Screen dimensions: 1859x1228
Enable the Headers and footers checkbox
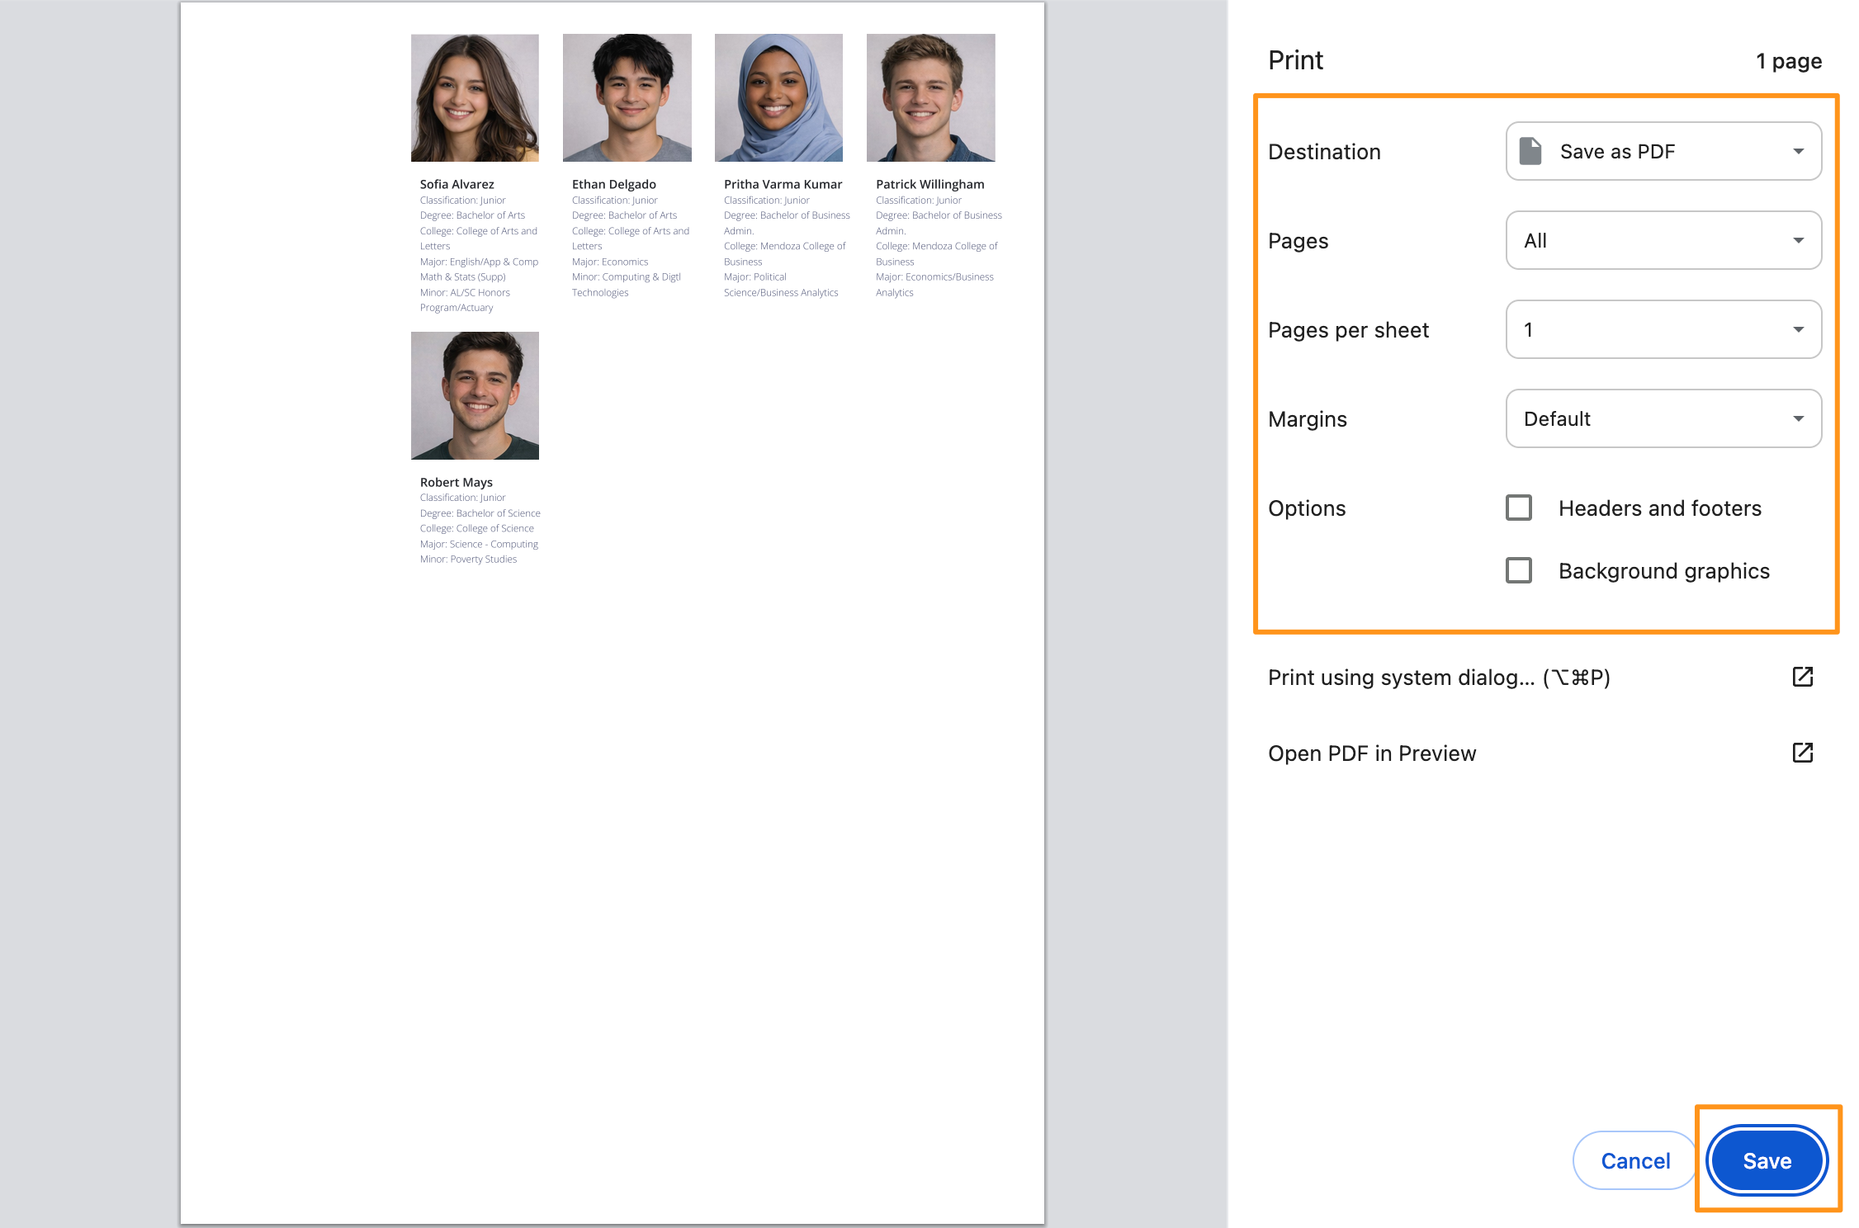point(1519,508)
